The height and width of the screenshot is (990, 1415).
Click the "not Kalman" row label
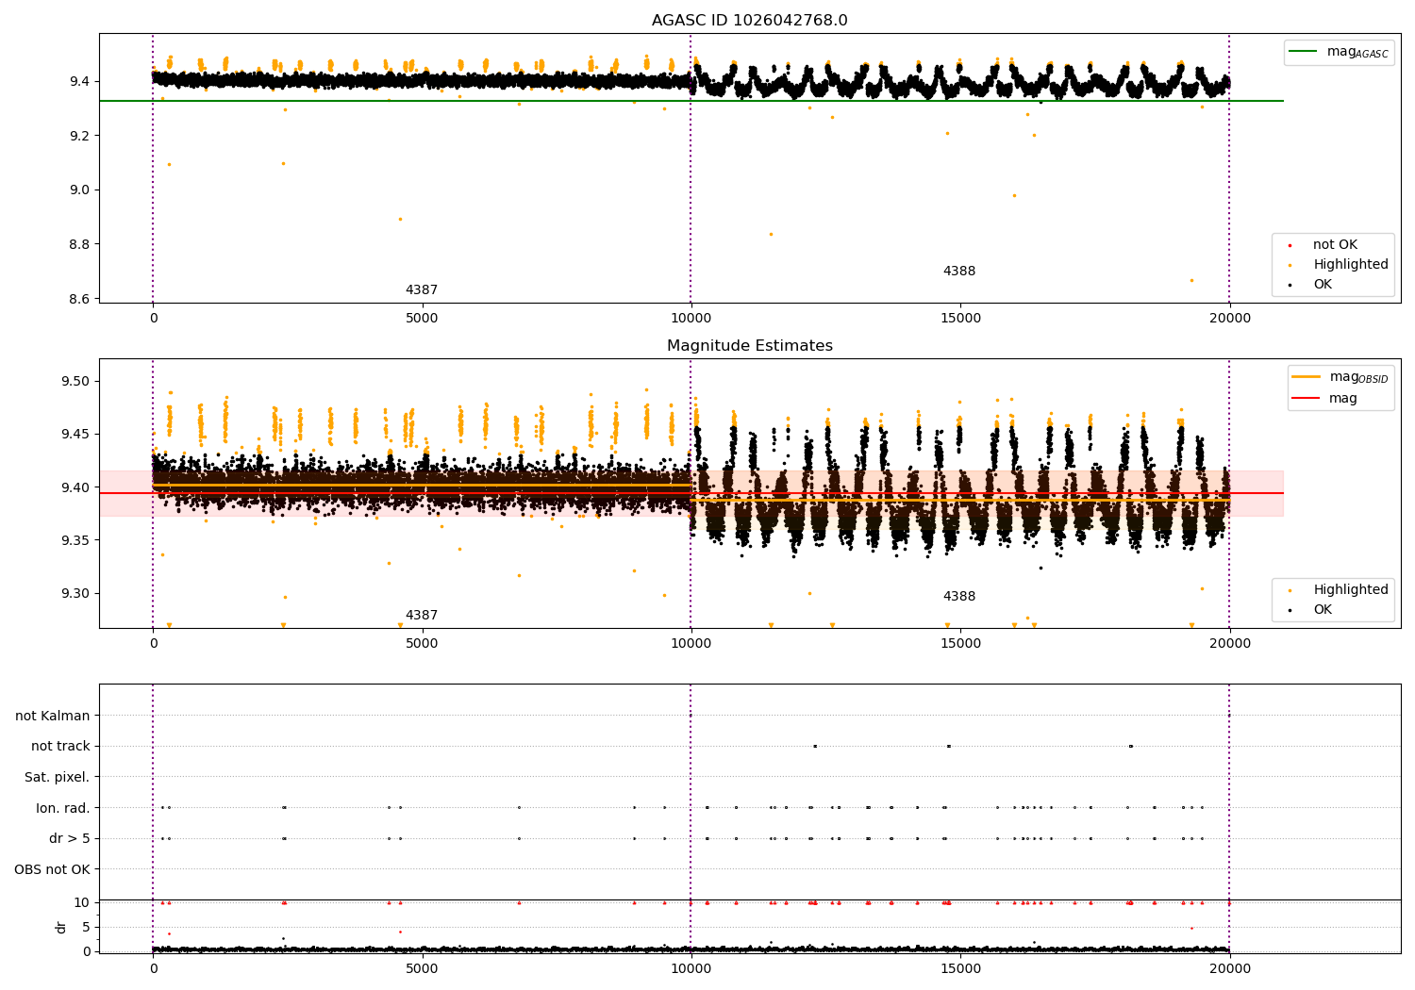[x=53, y=717]
